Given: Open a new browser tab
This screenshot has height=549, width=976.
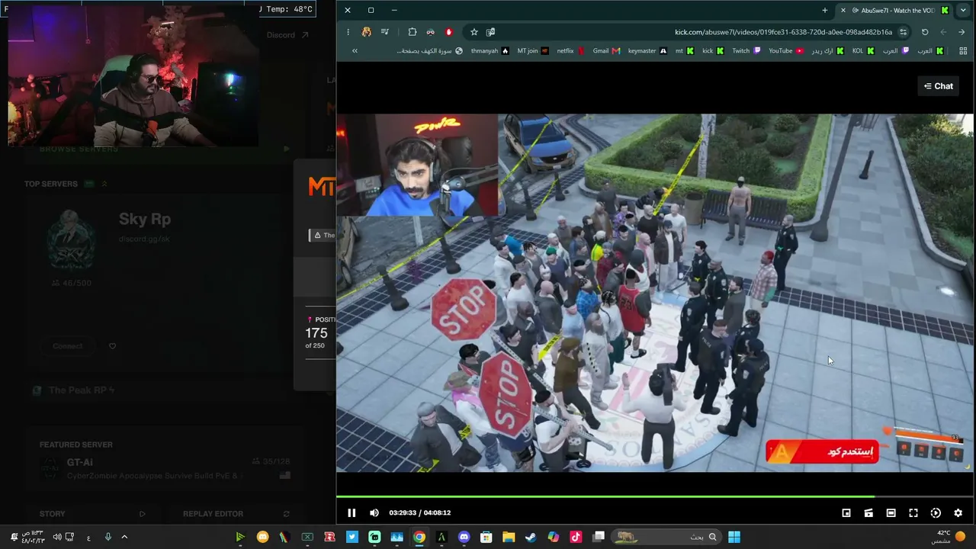Looking at the screenshot, I should [824, 10].
